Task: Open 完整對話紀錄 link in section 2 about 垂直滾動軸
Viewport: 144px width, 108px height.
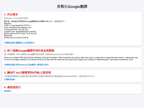Action: (x=9, y=65)
